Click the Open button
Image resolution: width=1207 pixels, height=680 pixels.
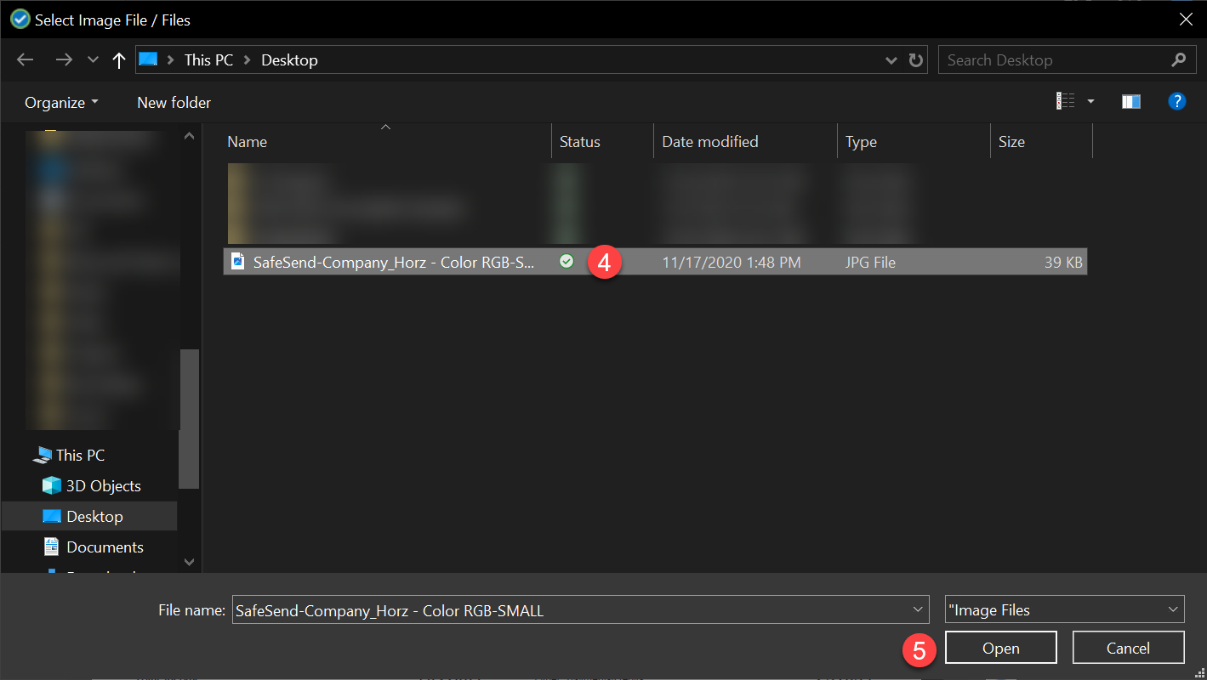click(1000, 649)
